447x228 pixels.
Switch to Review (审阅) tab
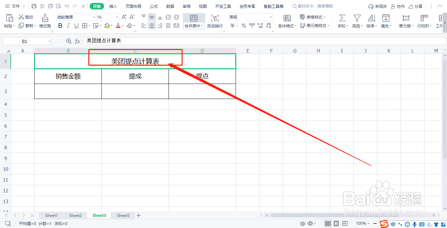click(187, 6)
